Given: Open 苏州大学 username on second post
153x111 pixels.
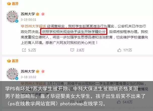Looking at the screenshot, I should pos(28,72).
